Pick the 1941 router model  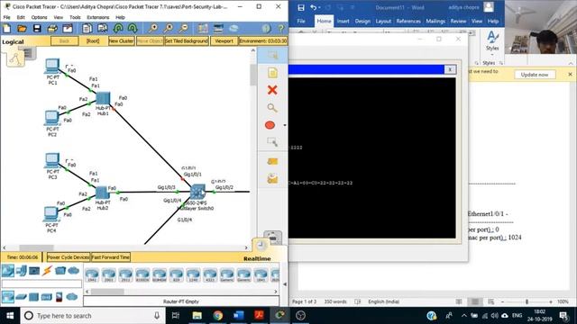click(x=92, y=274)
